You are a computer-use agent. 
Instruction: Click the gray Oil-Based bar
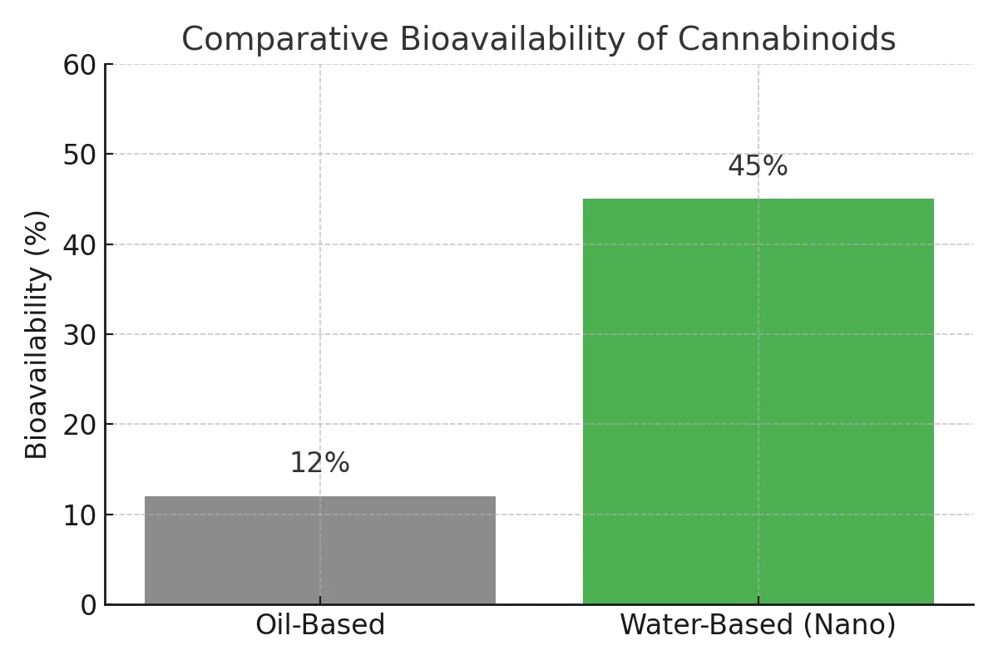coord(320,549)
